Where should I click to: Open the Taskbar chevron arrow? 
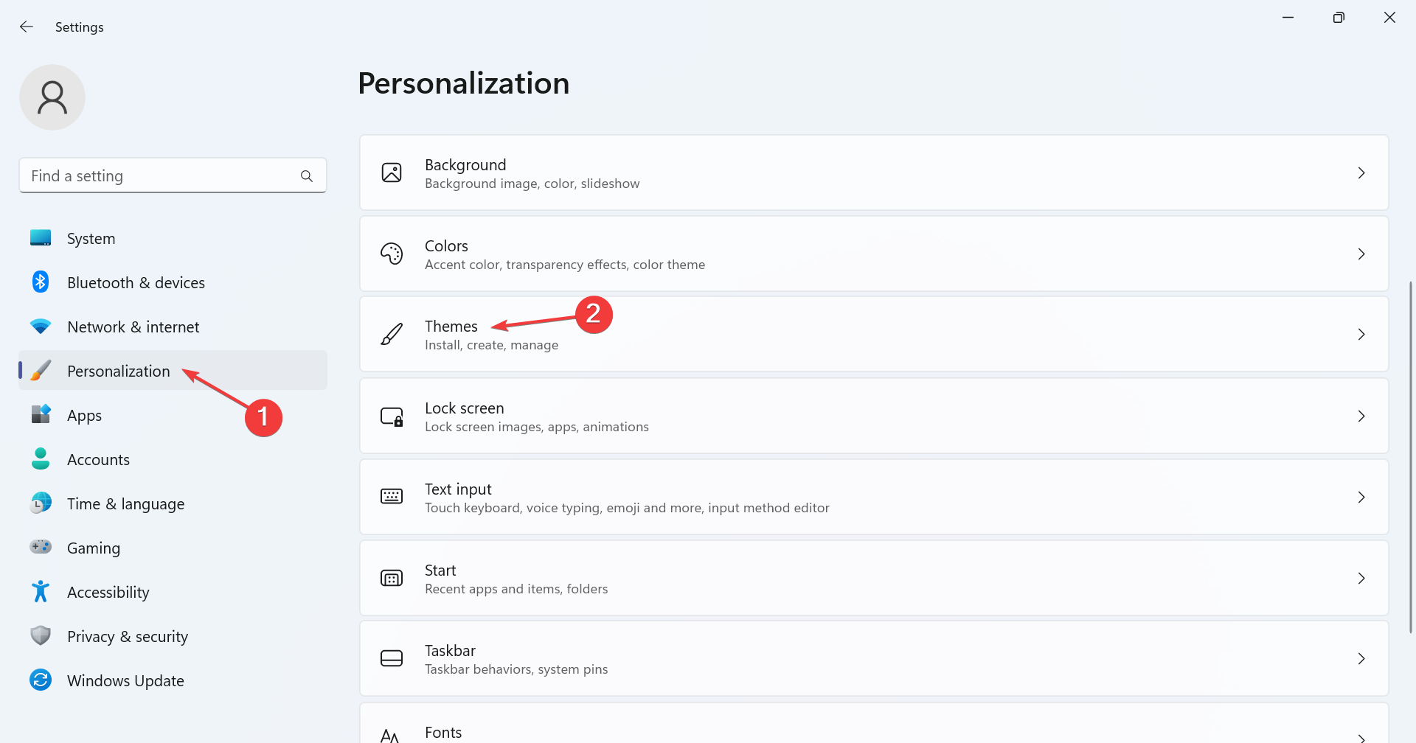[1361, 659]
